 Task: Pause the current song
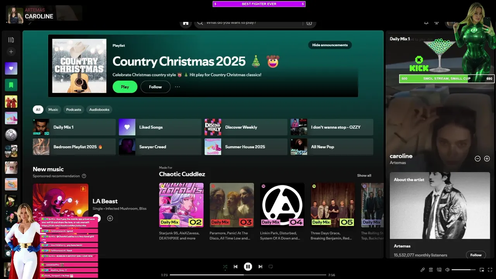point(248,267)
